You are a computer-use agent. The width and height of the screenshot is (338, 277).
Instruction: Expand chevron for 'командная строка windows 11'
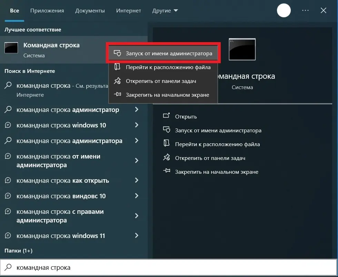137,236
